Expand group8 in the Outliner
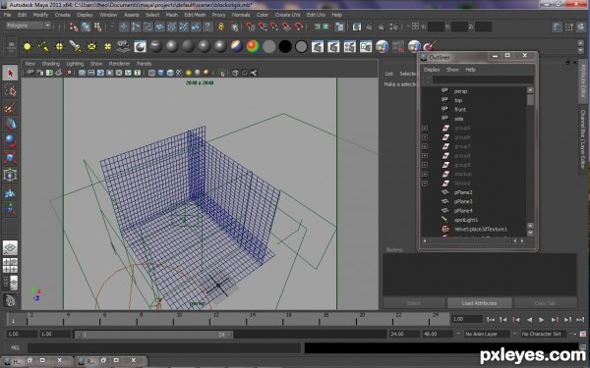The height and width of the screenshot is (368, 590). click(x=425, y=155)
